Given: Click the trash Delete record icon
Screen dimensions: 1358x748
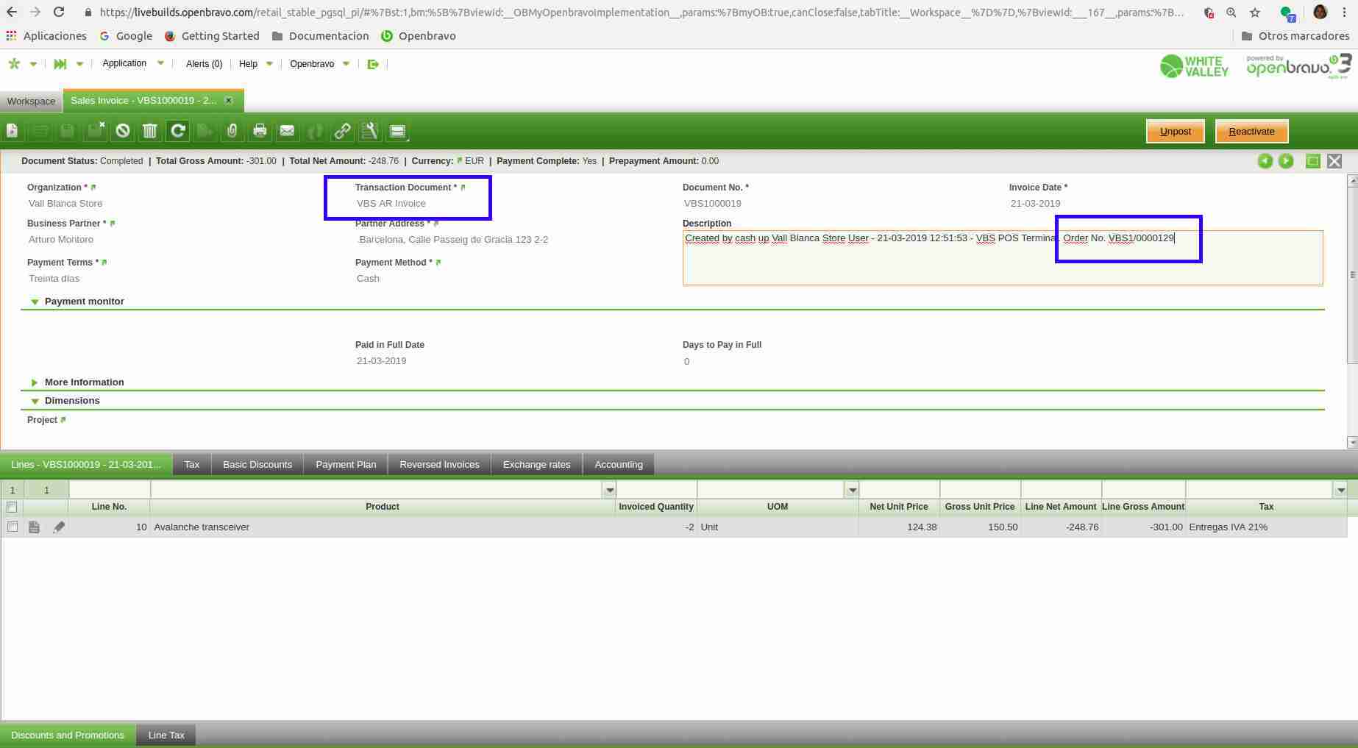Looking at the screenshot, I should tap(150, 131).
